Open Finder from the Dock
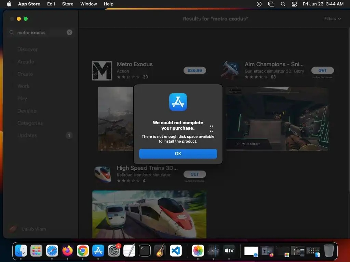This screenshot has width=350, height=262. tap(21, 251)
